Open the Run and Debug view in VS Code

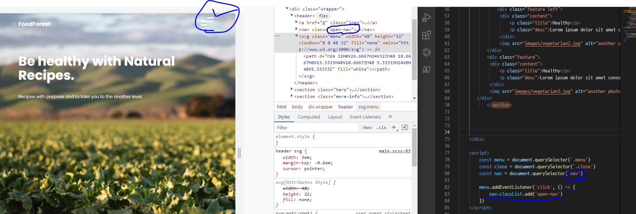(x=427, y=18)
